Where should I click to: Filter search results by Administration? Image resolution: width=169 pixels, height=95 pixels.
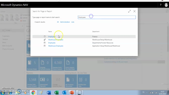coord(65,22)
